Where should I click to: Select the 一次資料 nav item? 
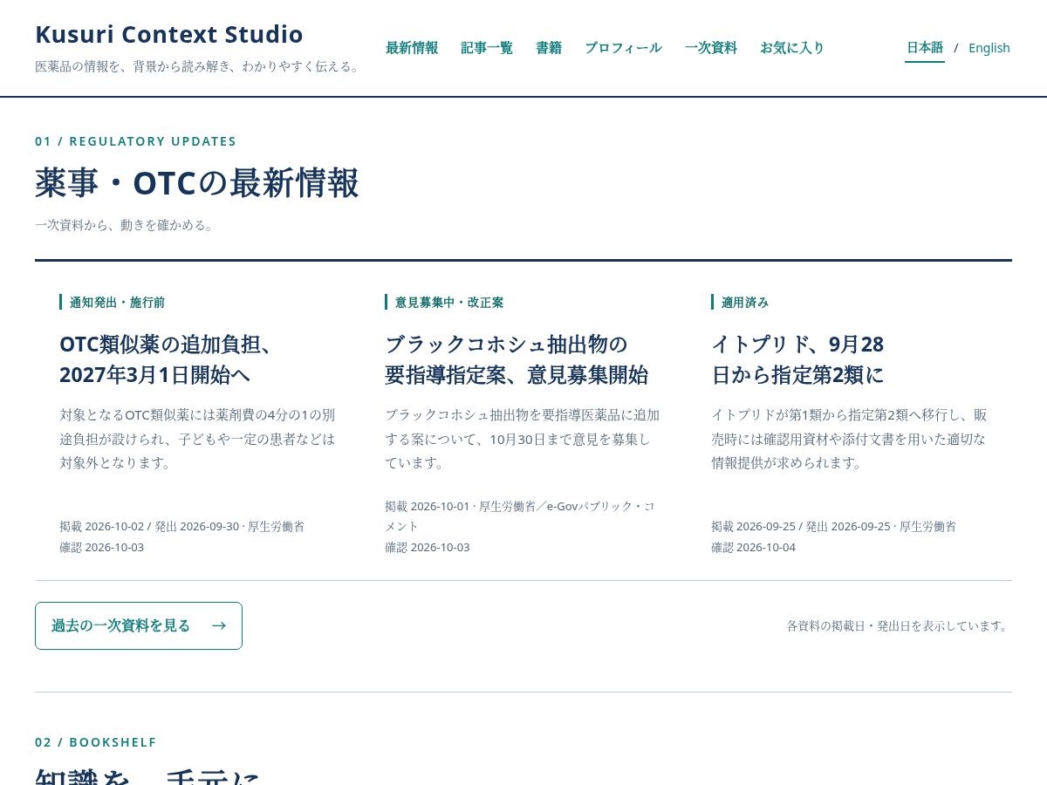pyautogui.click(x=711, y=48)
